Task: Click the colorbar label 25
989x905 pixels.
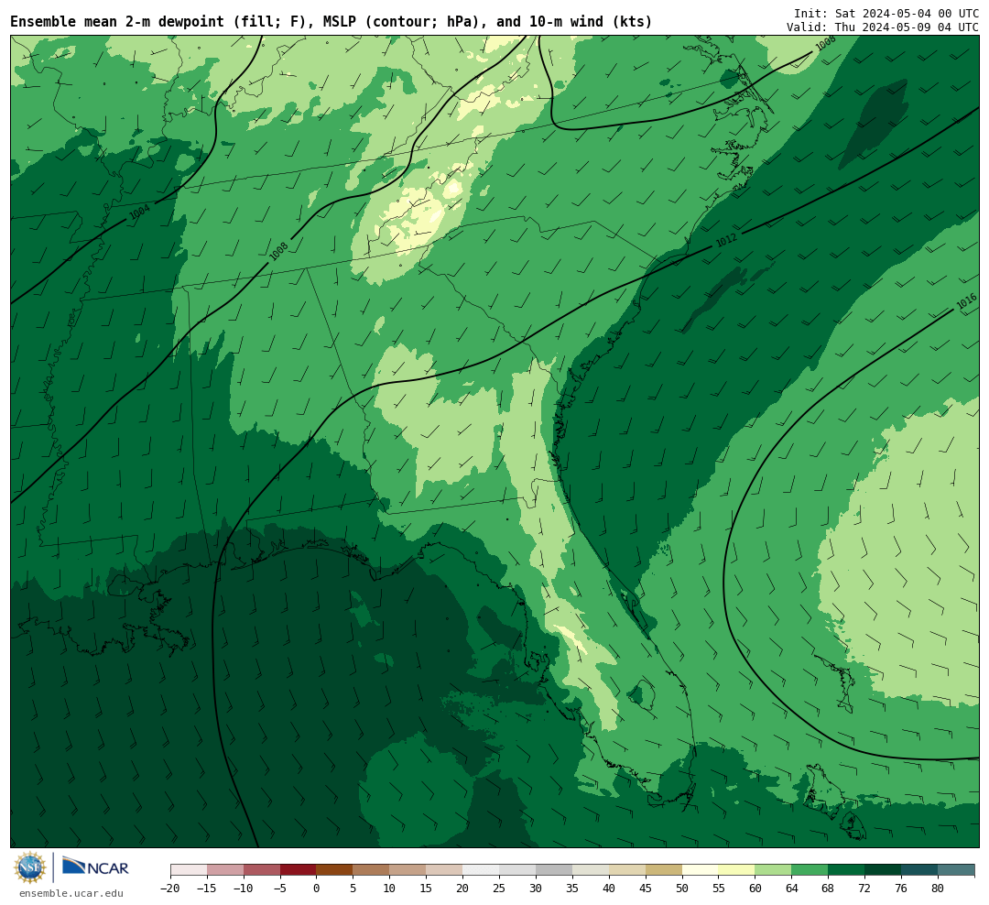Action: coord(499,889)
